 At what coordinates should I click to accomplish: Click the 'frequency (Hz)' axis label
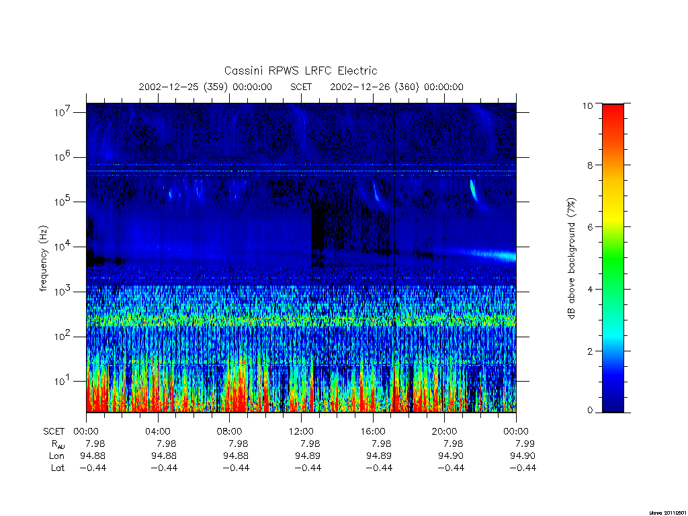coord(44,259)
